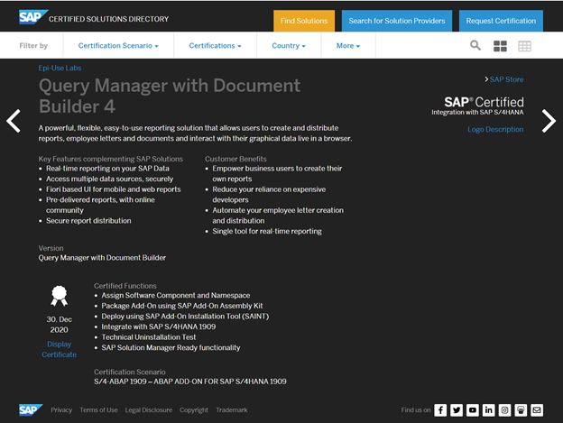Open the Display Certificate link

[x=60, y=349]
